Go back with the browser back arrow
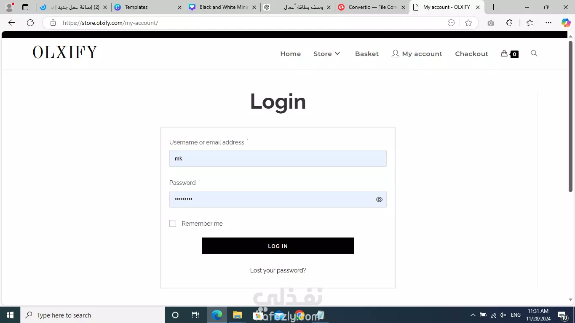The height and width of the screenshot is (323, 575). (x=12, y=23)
